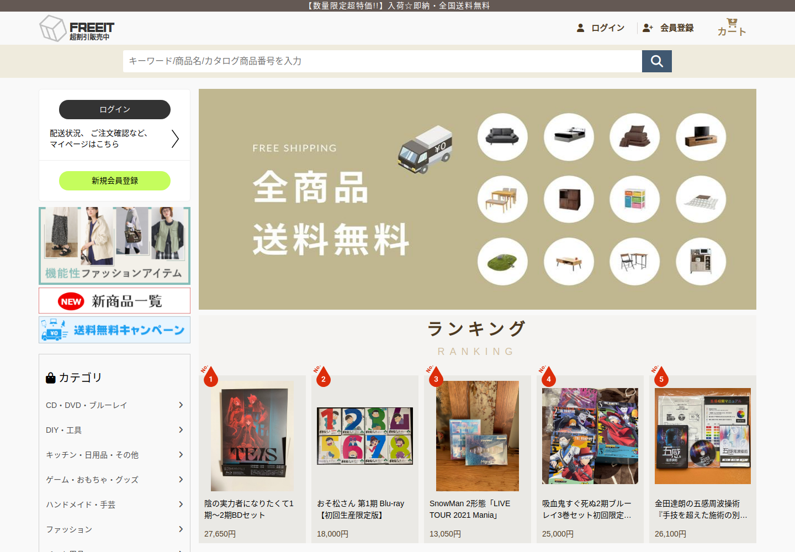Click the 全商品送料無料 banner text
795x552 pixels.
(331, 214)
